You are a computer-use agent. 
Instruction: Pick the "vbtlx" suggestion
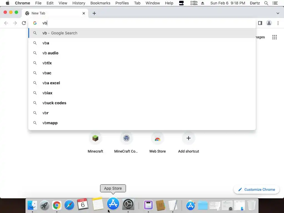coord(142,63)
